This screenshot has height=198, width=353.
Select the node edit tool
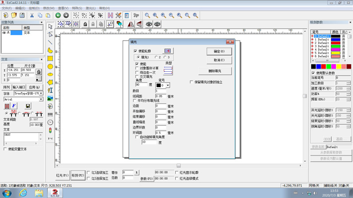(x=50, y=34)
